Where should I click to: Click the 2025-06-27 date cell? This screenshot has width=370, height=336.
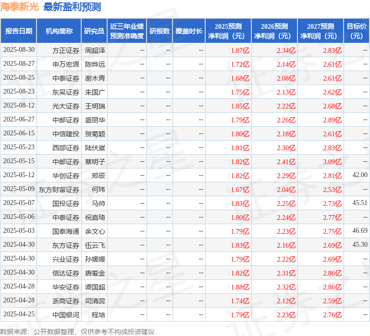tap(19, 120)
